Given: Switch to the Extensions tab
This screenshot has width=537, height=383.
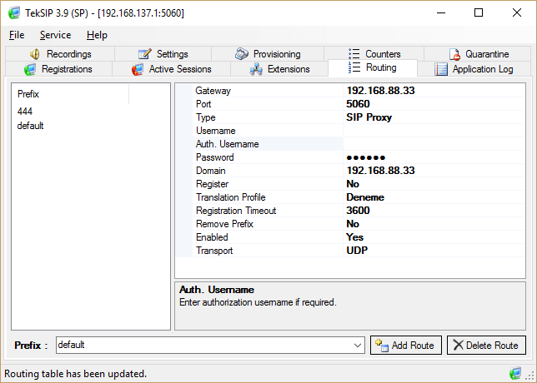Looking at the screenshot, I should pyautogui.click(x=279, y=69).
